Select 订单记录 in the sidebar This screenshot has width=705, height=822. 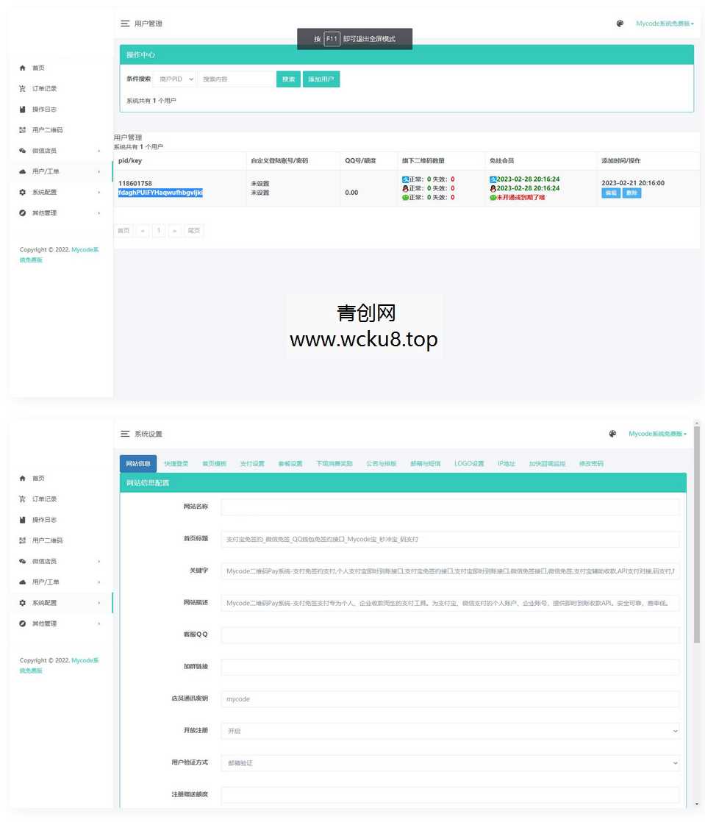click(x=44, y=88)
